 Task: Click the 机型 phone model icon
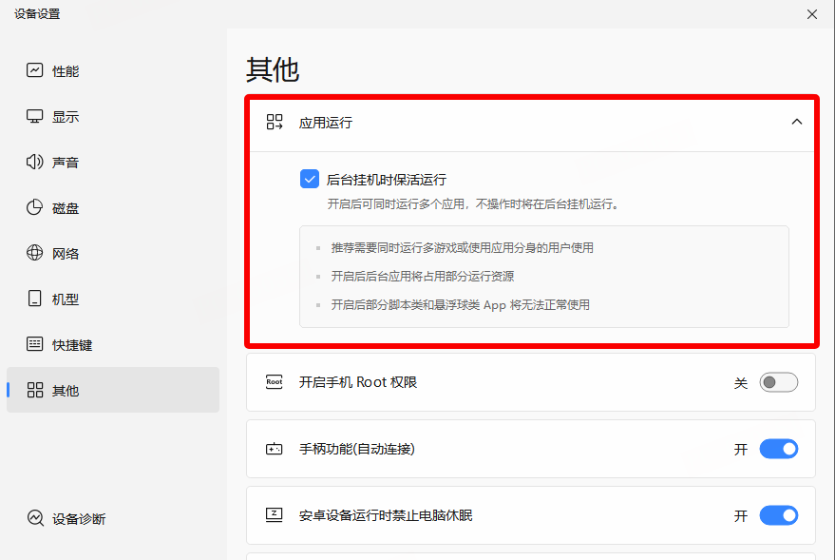coord(35,299)
